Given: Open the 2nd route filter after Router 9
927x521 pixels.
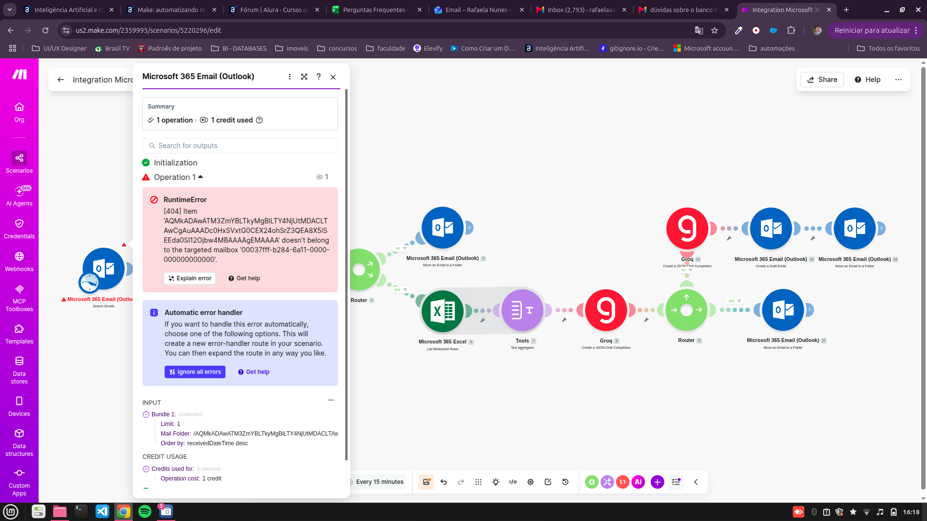Looking at the screenshot, I should coord(734,301).
